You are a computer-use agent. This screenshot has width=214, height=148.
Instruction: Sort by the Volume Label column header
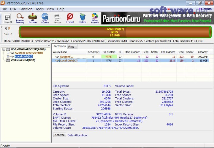click(x=69, y=52)
